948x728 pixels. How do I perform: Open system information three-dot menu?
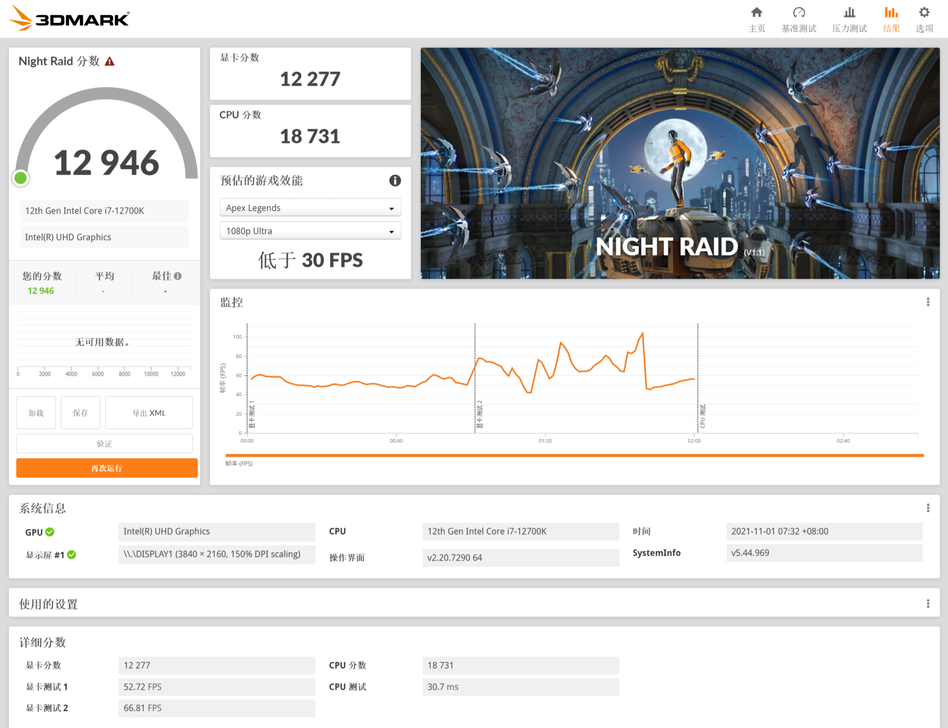point(928,508)
